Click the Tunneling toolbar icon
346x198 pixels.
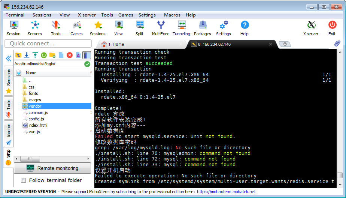point(181,28)
